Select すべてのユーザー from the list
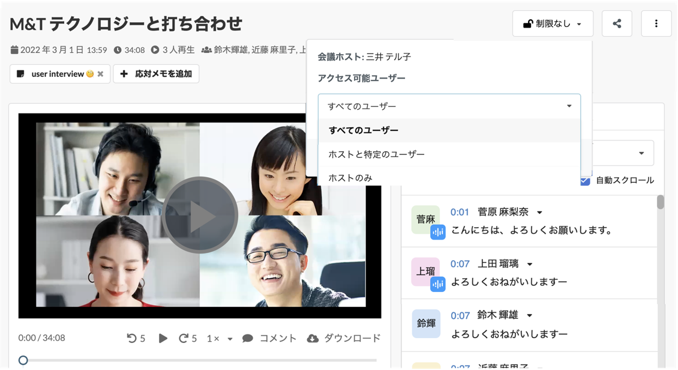The image size is (678, 370). point(364,130)
